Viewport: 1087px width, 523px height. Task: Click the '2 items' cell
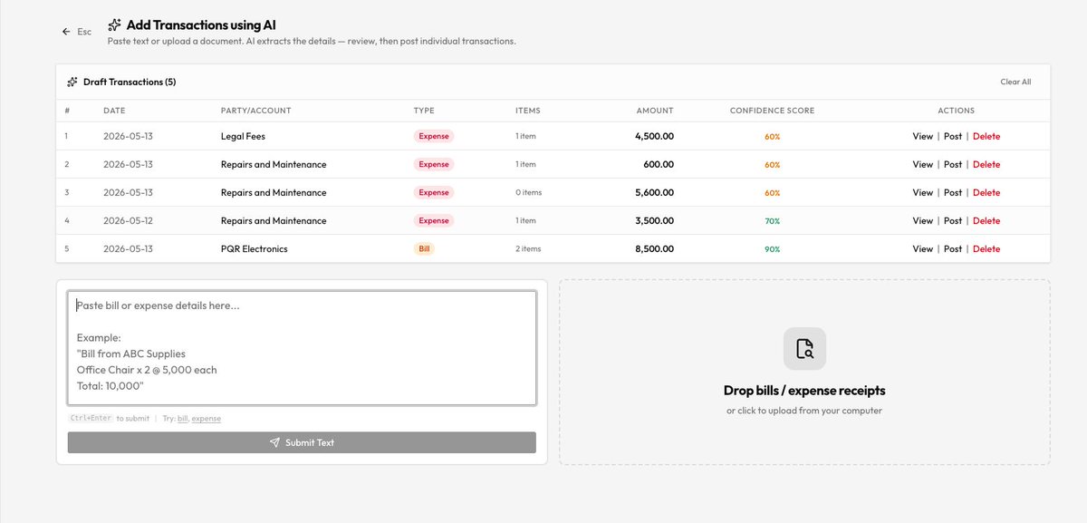[528, 248]
